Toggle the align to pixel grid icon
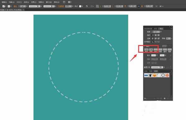This screenshot has height=120, width=186. (139, 6)
